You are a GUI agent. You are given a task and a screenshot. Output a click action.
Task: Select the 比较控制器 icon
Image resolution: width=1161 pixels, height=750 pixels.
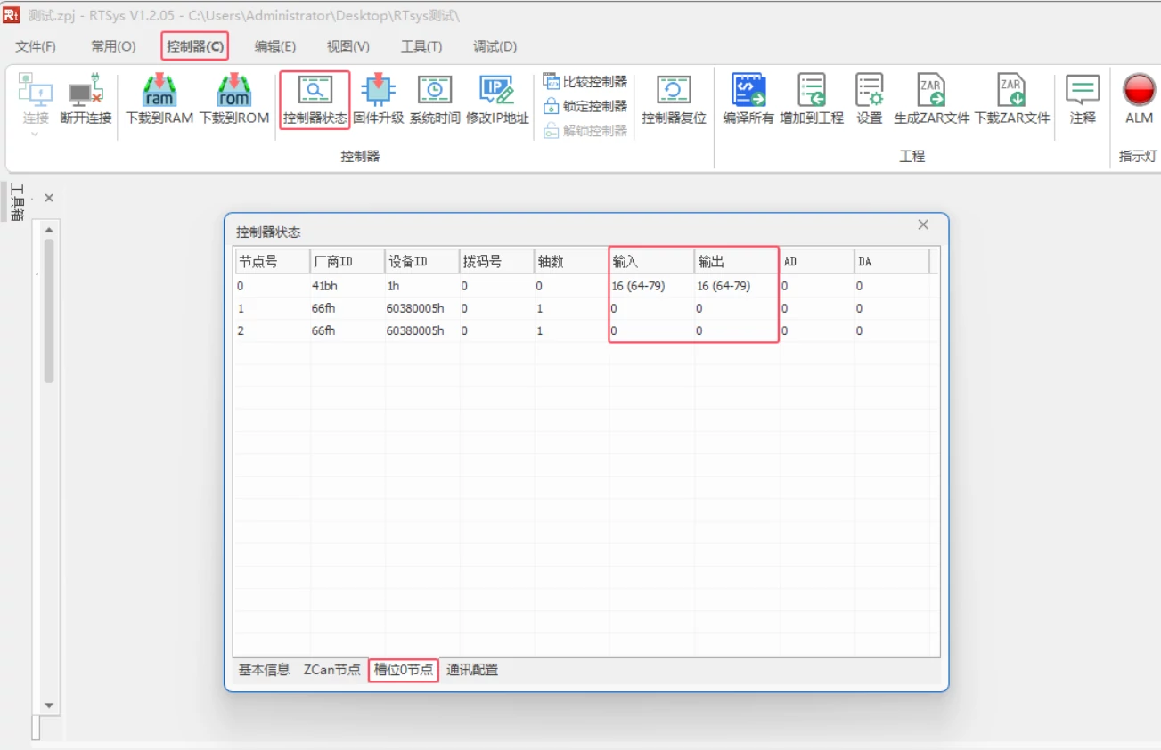click(583, 80)
